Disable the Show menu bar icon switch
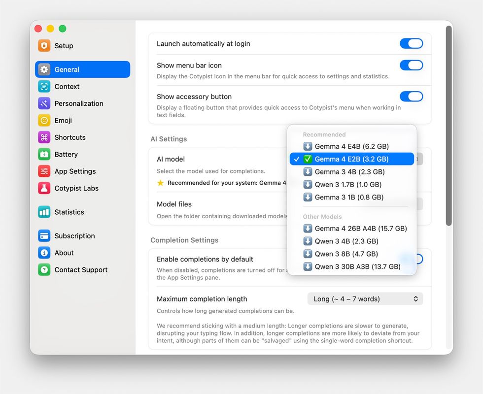The image size is (483, 394). point(411,65)
